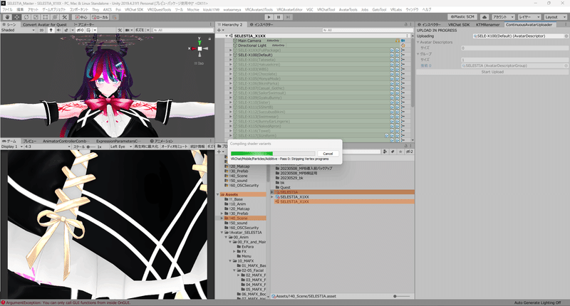The image size is (570, 306).
Task: Click scene view tools wrench icon
Action: tap(120, 30)
